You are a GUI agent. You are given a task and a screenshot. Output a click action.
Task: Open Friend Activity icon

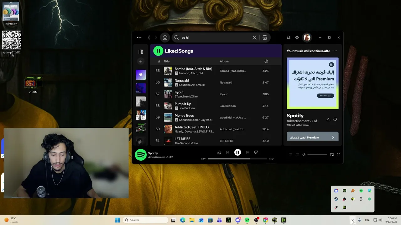297,37
